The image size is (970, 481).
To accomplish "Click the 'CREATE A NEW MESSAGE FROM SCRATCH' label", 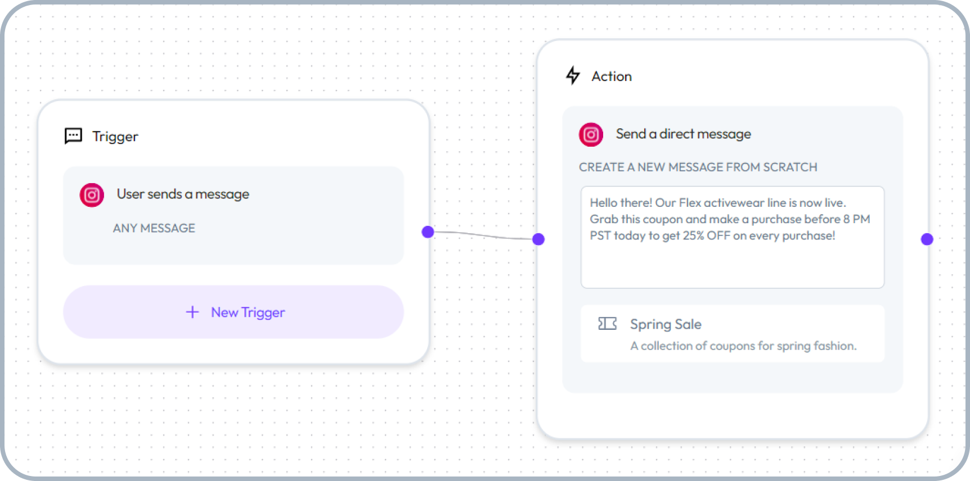I will click(698, 167).
